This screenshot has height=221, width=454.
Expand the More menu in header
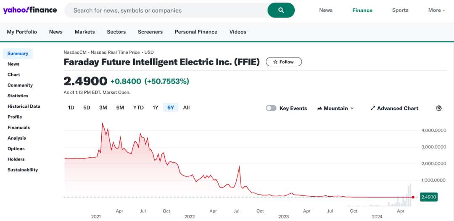437,10
